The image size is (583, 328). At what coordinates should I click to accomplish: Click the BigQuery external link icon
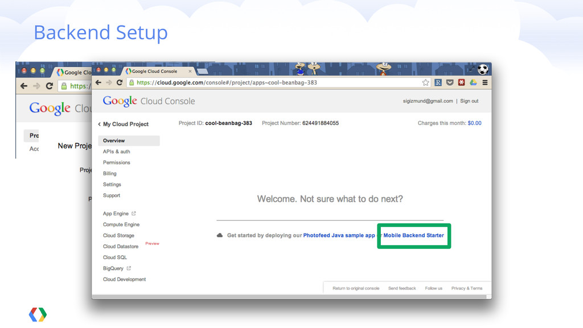tap(129, 268)
